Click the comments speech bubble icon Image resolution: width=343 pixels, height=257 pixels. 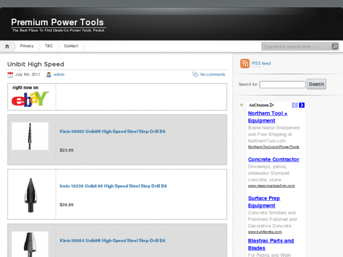click(x=195, y=75)
